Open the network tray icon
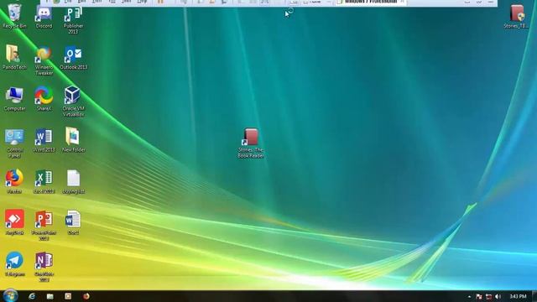The image size is (537, 302). click(x=488, y=296)
